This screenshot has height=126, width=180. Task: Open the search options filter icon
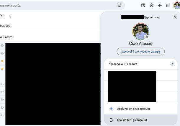pyautogui.click(x=120, y=5)
